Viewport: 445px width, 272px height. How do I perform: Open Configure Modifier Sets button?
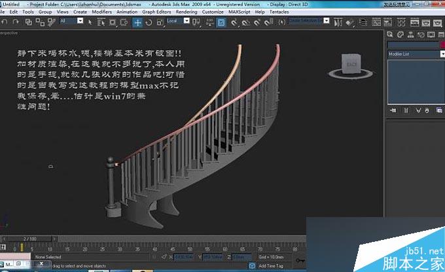(439, 110)
